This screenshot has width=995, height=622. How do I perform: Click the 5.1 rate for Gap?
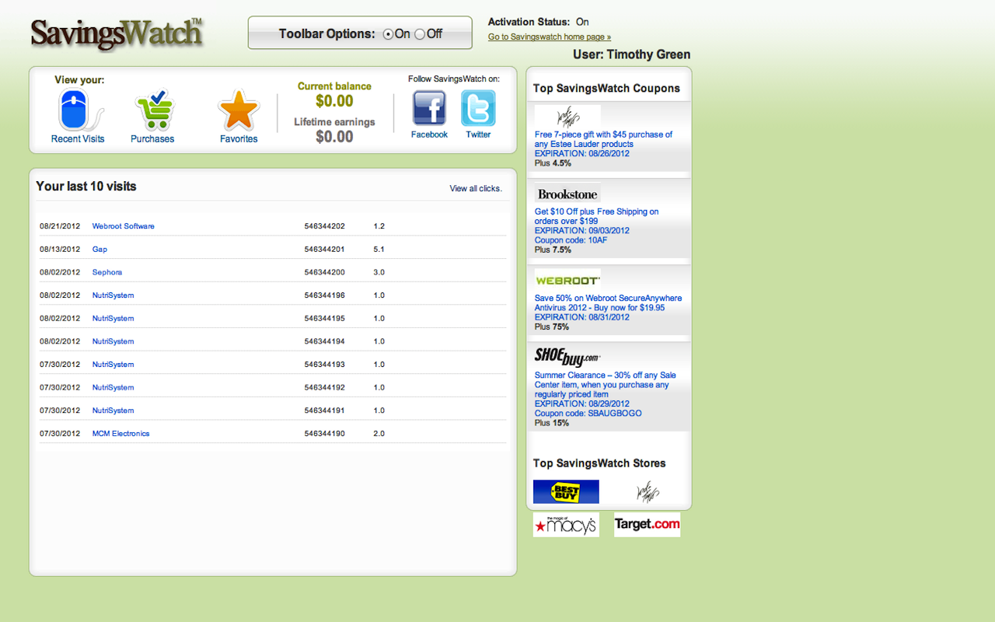[x=379, y=250]
